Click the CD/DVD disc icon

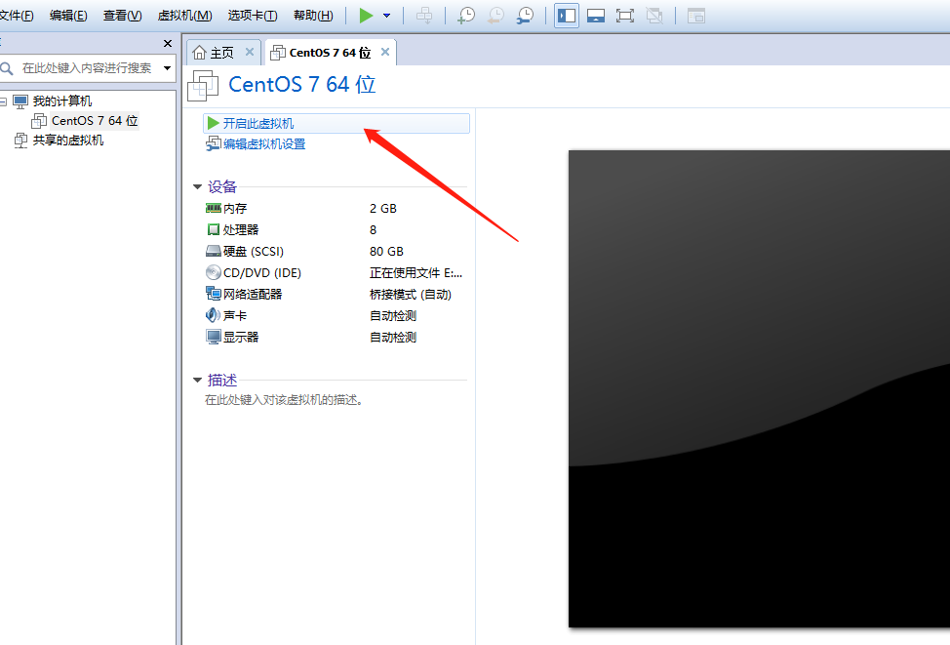214,273
